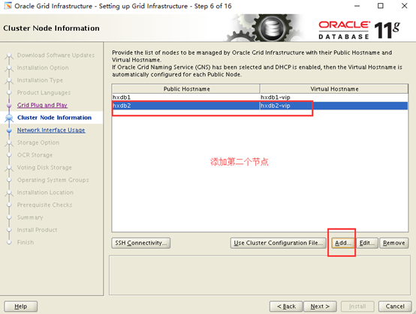Click the Finish step label
This screenshot has height=314, width=416.
[x=26, y=242]
